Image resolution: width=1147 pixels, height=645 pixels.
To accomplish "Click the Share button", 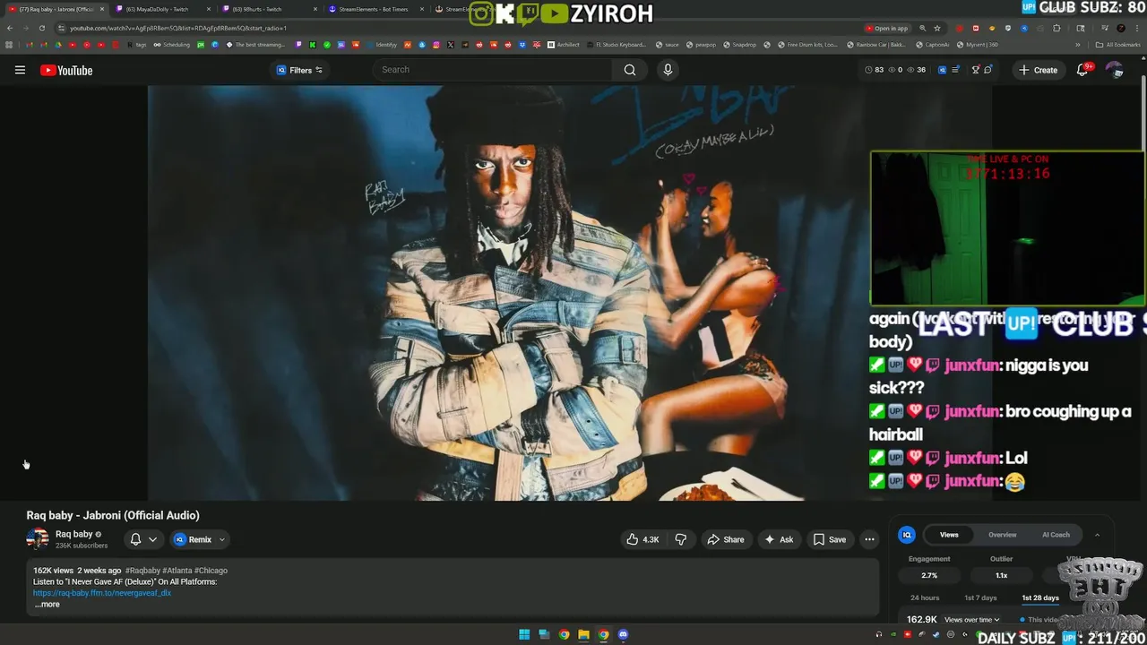I will coord(726,539).
